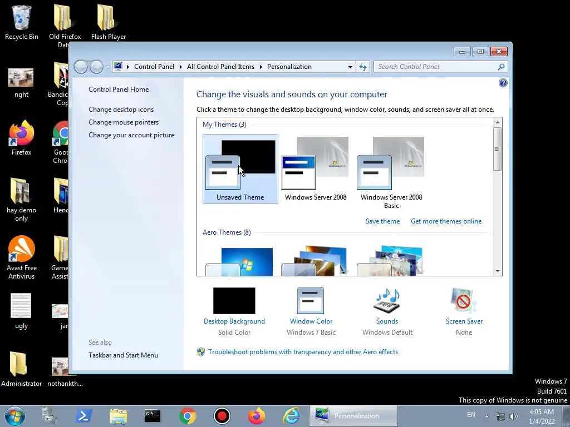
Task: Expand the address bar history dropdown
Action: (350, 67)
